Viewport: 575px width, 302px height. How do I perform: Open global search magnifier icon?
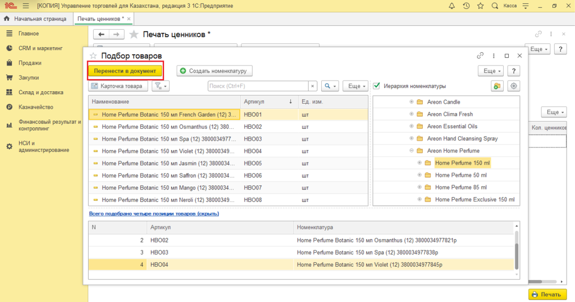tap(495, 6)
